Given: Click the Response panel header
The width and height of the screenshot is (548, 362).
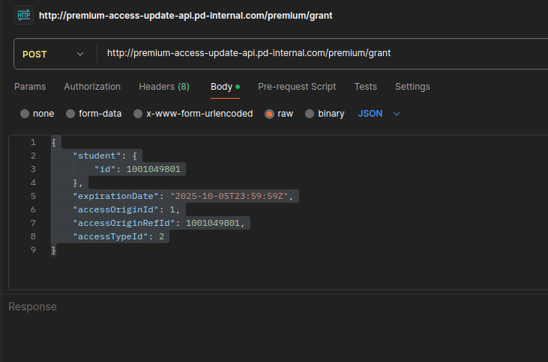Looking at the screenshot, I should (x=32, y=307).
